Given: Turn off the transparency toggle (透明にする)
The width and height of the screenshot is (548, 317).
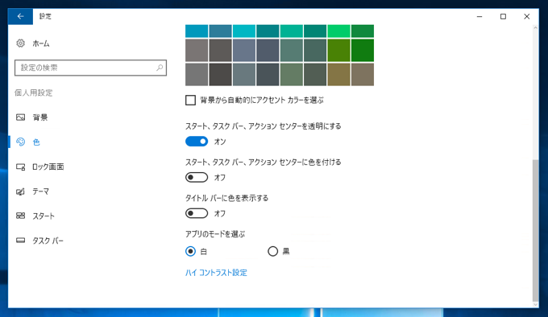Looking at the screenshot, I should (x=197, y=142).
